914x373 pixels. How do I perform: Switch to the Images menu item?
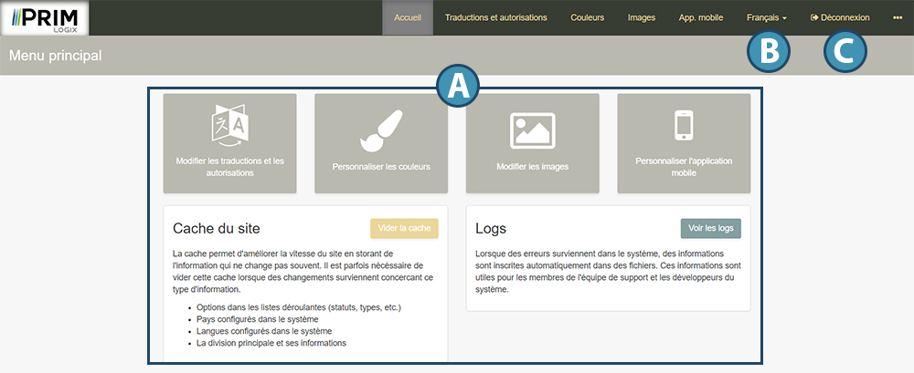(x=641, y=17)
